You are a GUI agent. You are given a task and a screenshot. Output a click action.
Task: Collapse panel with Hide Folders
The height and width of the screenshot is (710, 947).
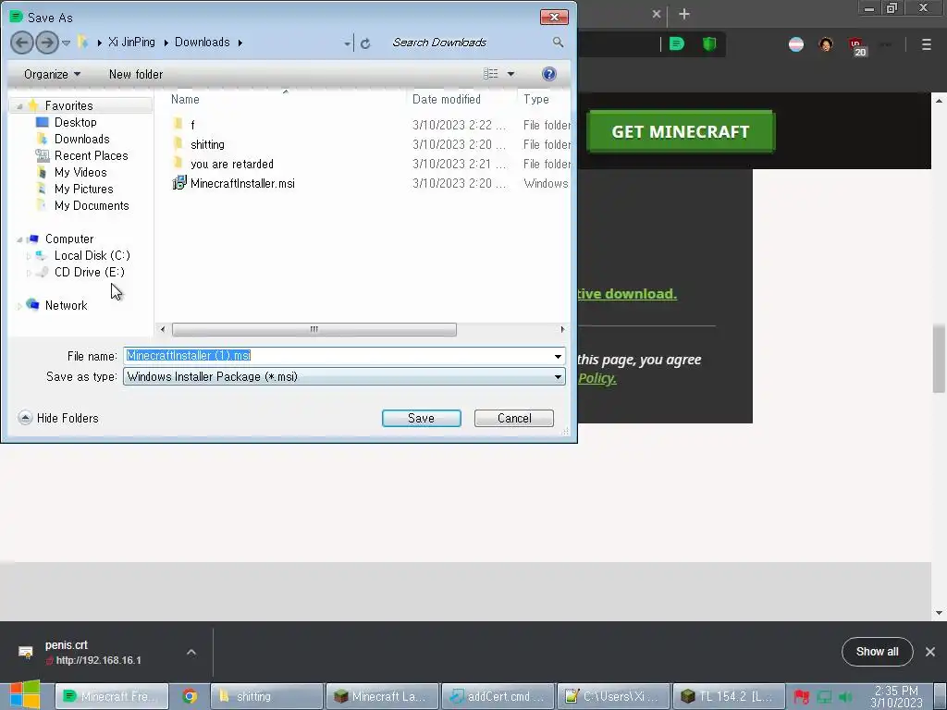tap(58, 418)
